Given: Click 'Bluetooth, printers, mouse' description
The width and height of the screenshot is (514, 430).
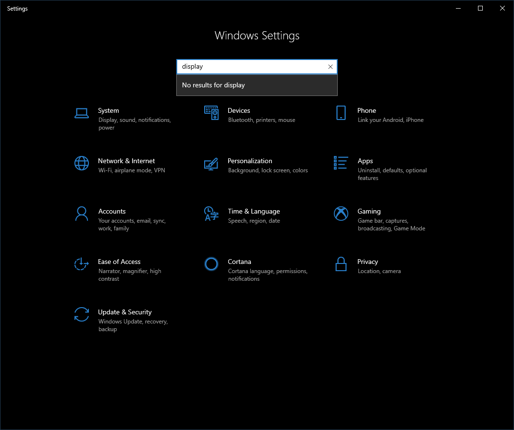Looking at the screenshot, I should tap(262, 120).
